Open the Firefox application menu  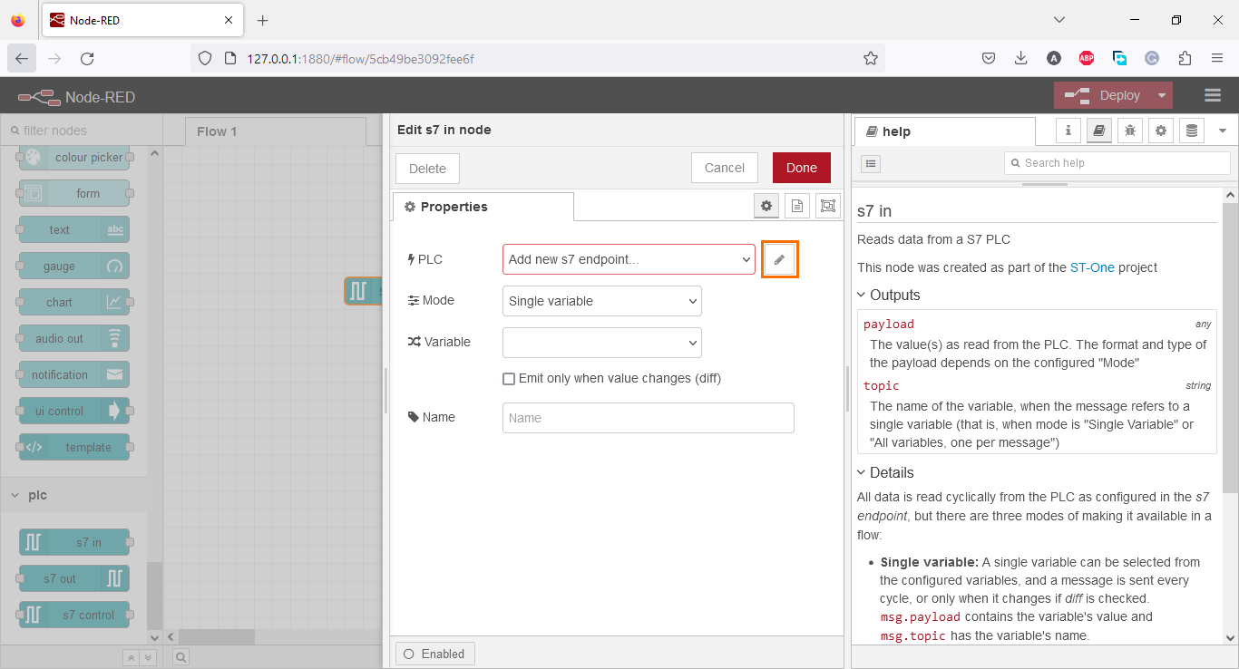click(1216, 58)
